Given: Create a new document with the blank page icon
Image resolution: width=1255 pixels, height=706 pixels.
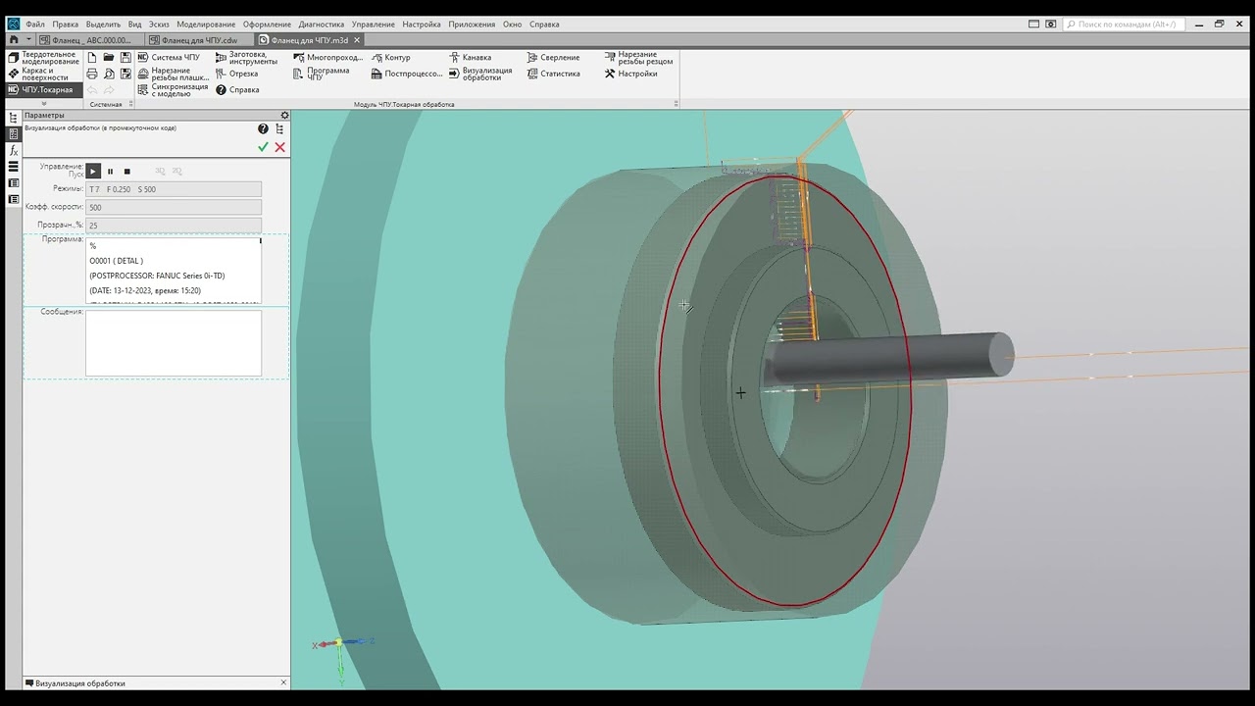Looking at the screenshot, I should (x=92, y=57).
